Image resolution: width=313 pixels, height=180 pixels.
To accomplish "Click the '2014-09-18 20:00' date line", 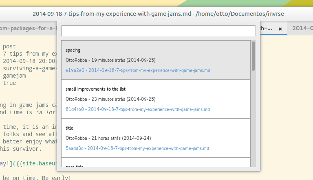I will [30, 61].
